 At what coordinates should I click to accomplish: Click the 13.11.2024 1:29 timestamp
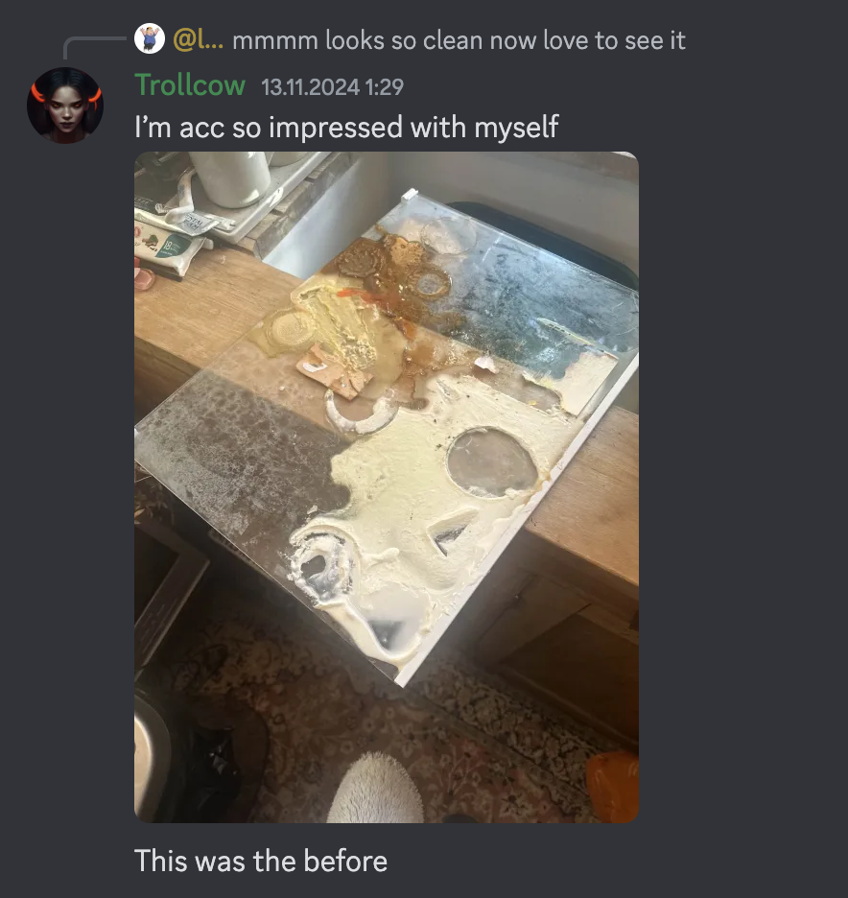tap(332, 87)
